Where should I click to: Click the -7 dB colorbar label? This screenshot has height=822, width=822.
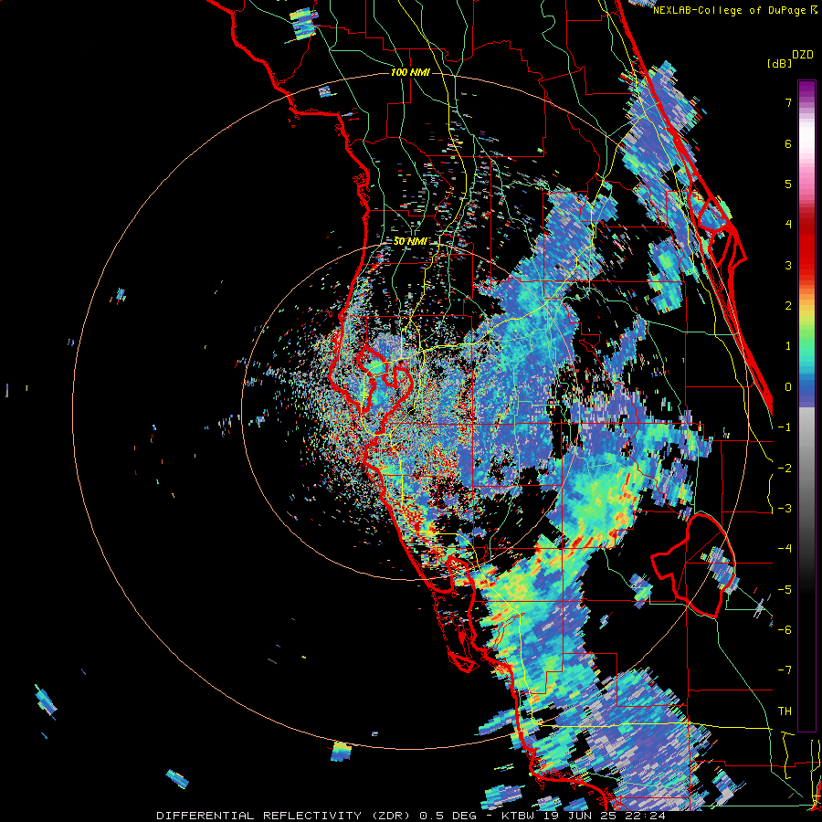coord(785,670)
